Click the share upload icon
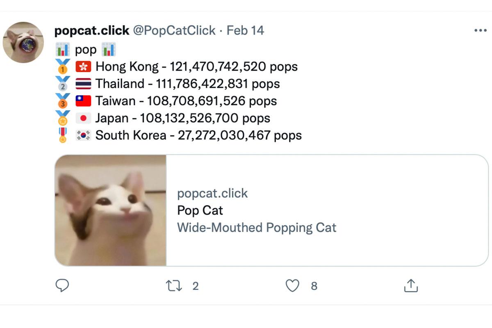 411,286
